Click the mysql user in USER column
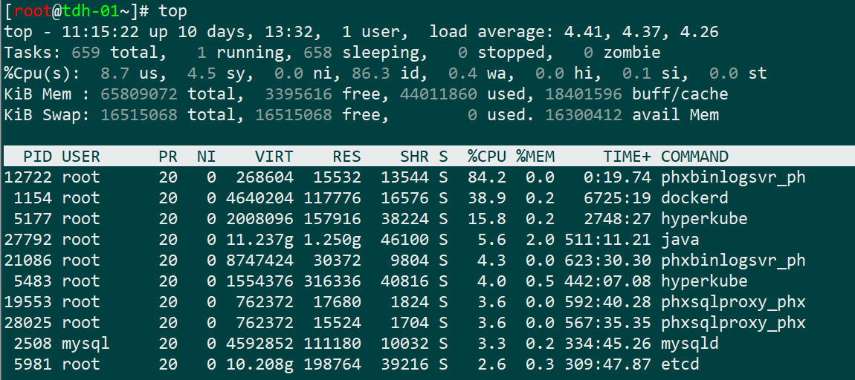The width and height of the screenshot is (855, 380). tap(85, 344)
